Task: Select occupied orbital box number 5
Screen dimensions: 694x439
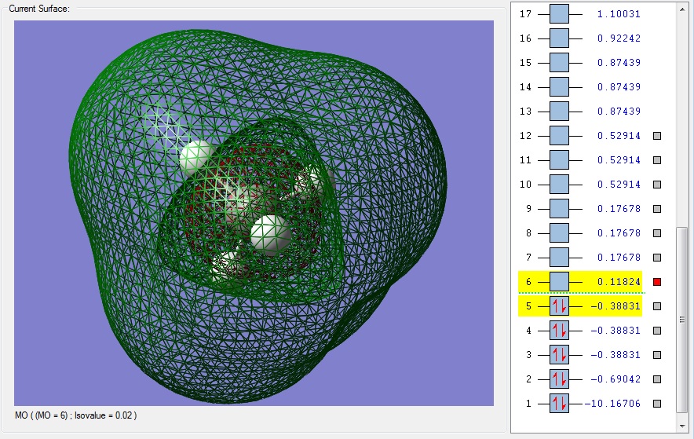Action: (560, 306)
